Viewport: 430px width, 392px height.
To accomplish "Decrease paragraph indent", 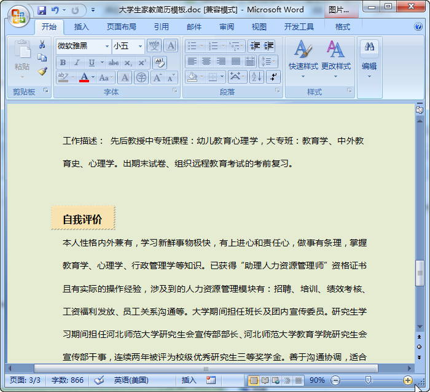I will click(255, 46).
